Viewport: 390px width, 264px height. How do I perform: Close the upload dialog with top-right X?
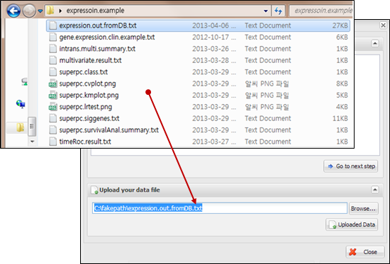(384, 25)
